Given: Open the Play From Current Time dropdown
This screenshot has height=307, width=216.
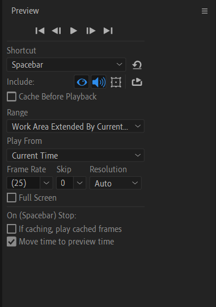Looking at the screenshot, I should (75, 155).
